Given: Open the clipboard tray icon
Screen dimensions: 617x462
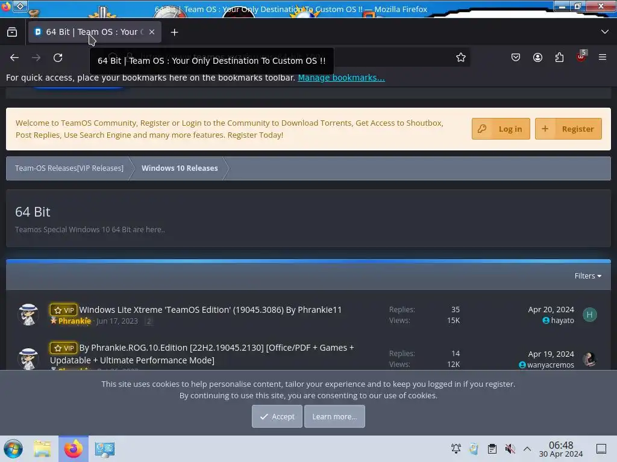Looking at the screenshot, I should tap(492, 449).
